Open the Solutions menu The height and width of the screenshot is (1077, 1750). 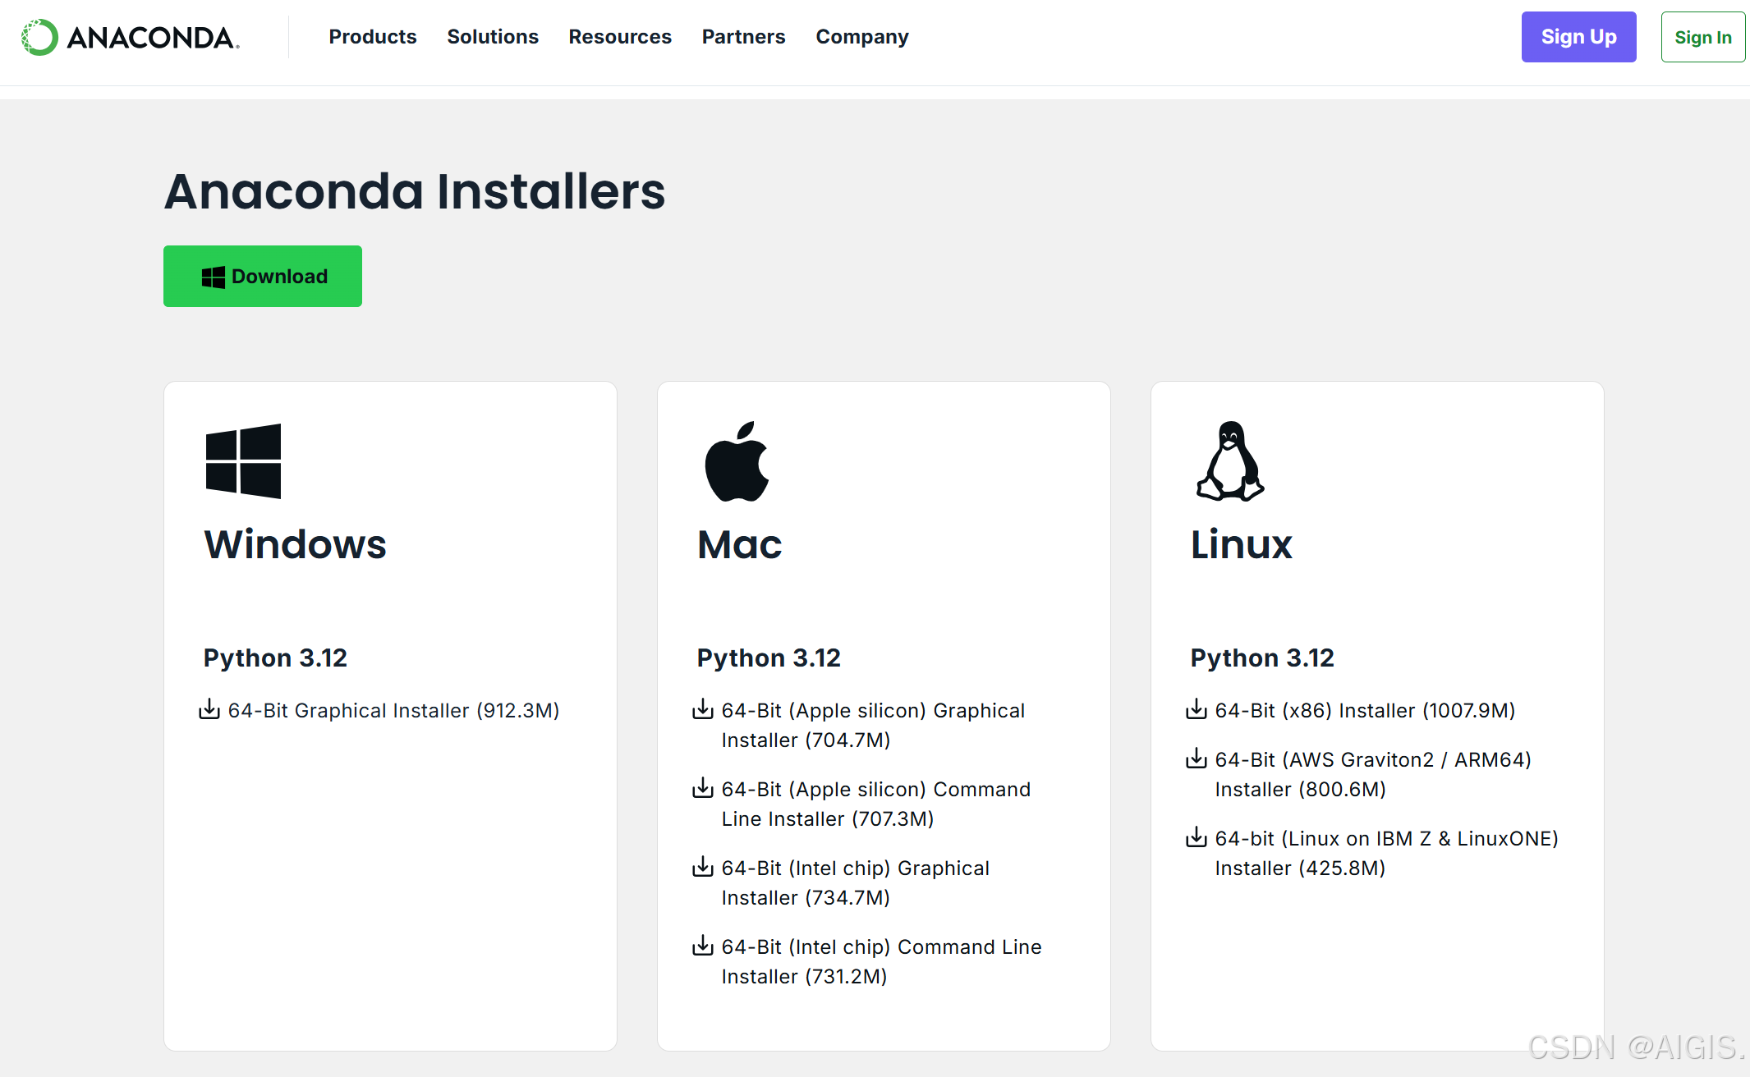coord(492,37)
